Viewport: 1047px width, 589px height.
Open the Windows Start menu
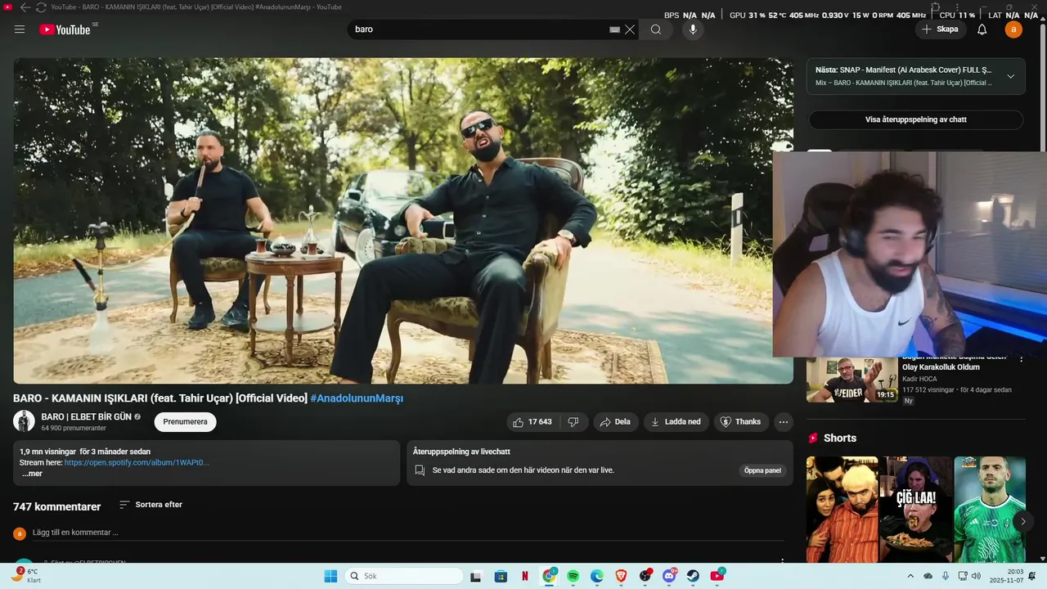point(330,576)
